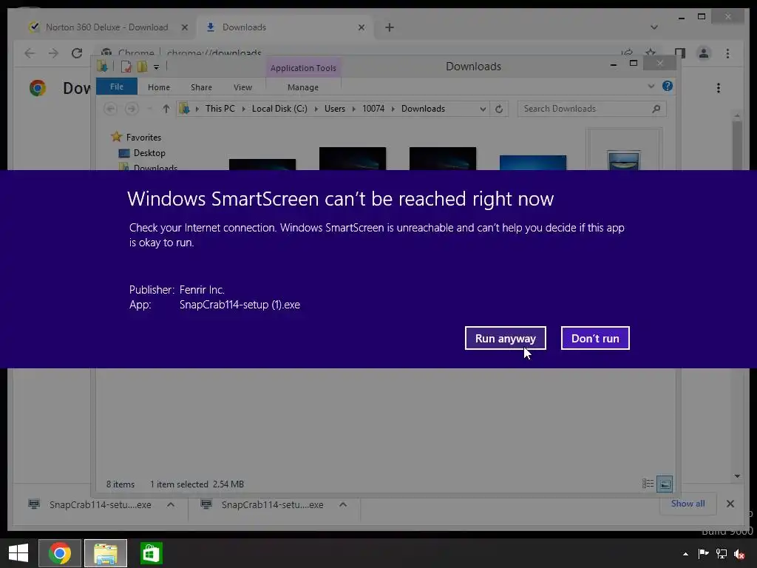Click Explorer forward arrow
Viewport: 757px width, 568px height.
click(x=132, y=109)
